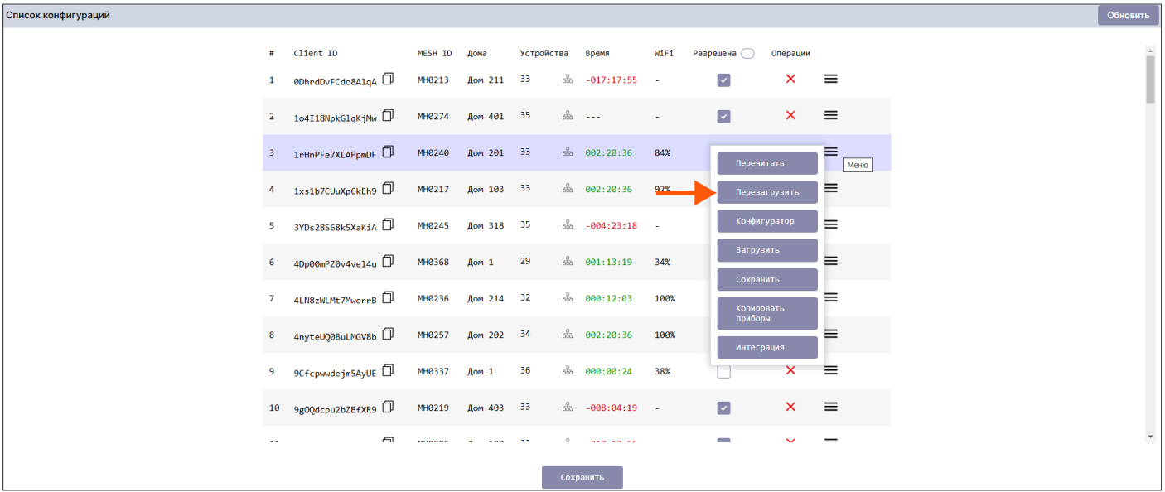Open devices network icon for MH0274
This screenshot has height=492, width=1165.
[568, 116]
